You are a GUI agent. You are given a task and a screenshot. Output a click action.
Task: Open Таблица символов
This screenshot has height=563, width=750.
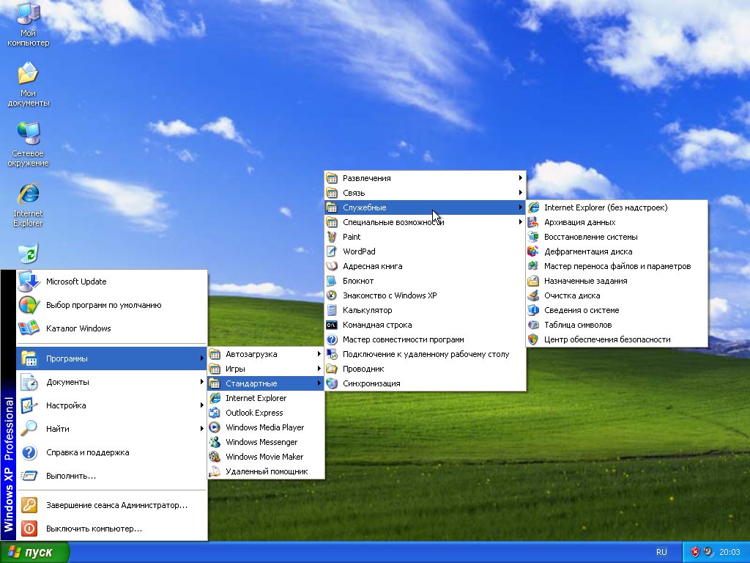coord(577,325)
